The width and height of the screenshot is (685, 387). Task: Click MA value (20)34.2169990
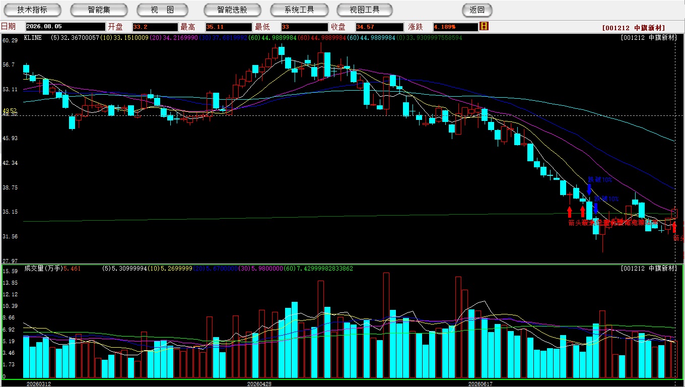click(174, 38)
